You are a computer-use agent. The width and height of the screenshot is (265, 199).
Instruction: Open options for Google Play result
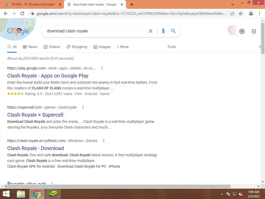(x=102, y=68)
